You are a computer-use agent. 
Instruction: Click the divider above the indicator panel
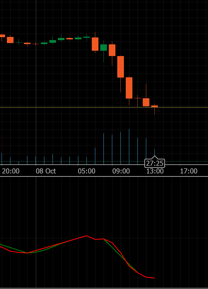point(104,176)
